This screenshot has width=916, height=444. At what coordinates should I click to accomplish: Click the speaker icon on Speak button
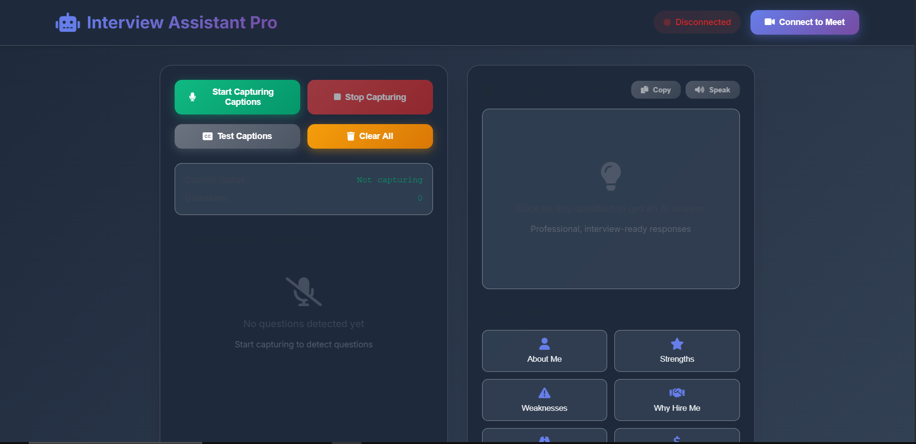point(700,90)
